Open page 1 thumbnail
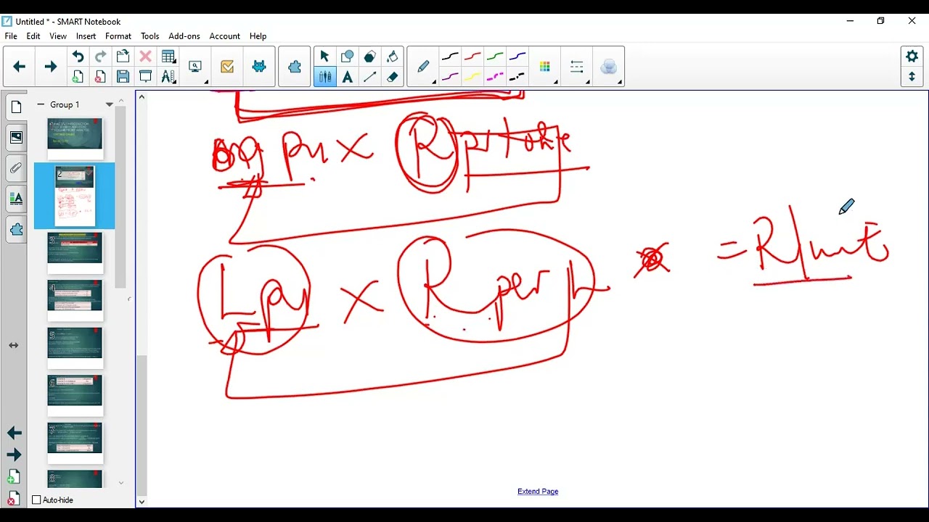 pyautogui.click(x=75, y=137)
